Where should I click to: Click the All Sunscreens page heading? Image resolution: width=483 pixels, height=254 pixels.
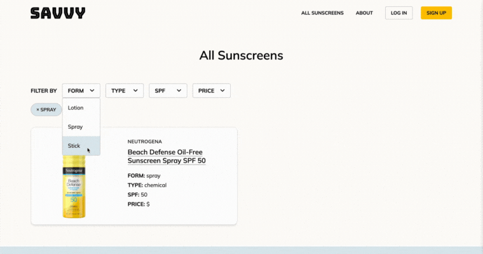click(x=241, y=55)
